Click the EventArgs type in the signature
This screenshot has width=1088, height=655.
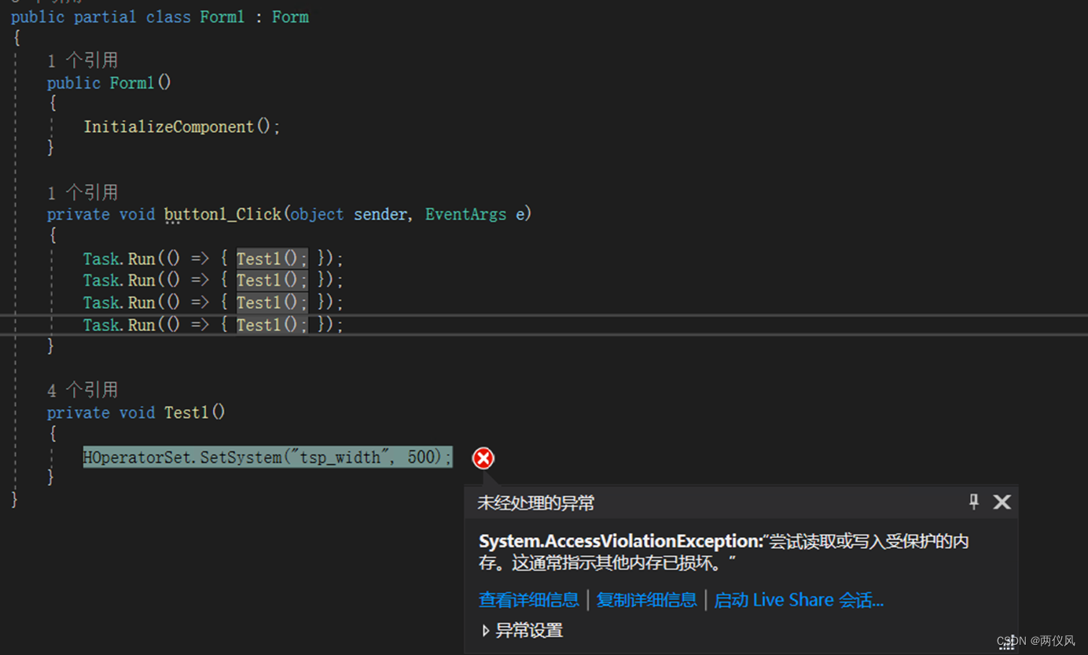click(465, 215)
